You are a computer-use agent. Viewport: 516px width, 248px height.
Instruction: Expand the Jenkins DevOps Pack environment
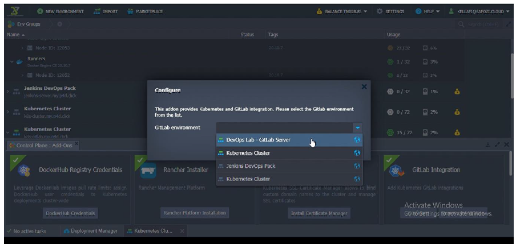point(8,91)
